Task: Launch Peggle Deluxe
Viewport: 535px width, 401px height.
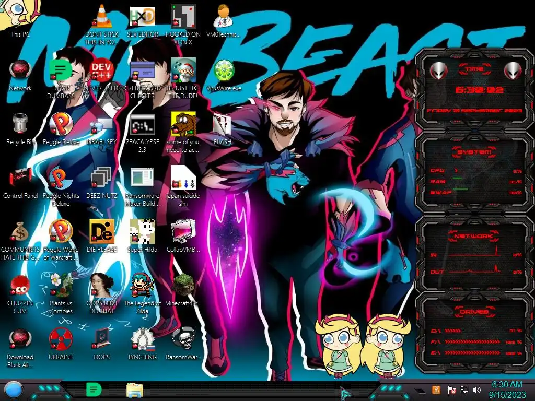Action: tap(61, 123)
